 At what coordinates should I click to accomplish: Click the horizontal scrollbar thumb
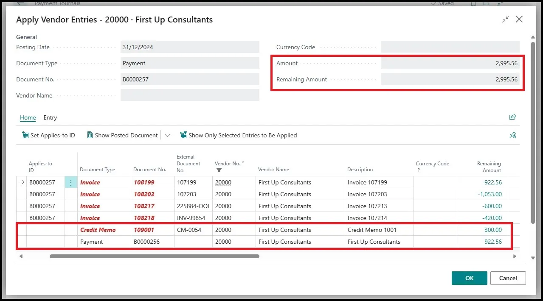tap(155, 256)
